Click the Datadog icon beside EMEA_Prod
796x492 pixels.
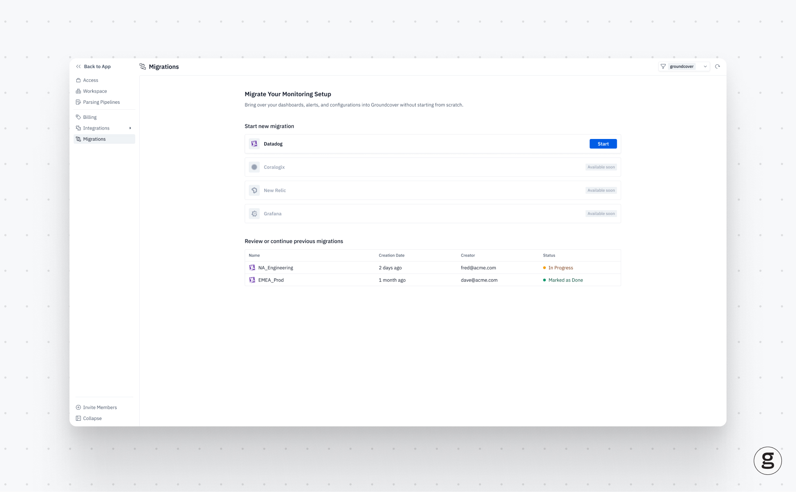[x=252, y=280]
